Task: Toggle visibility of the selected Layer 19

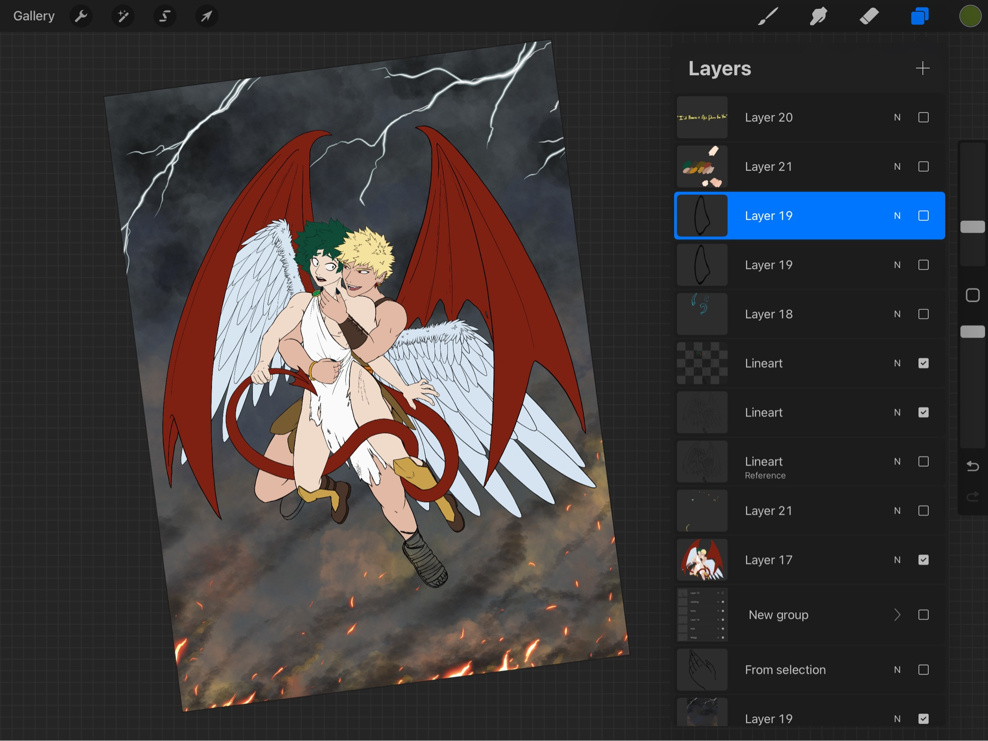Action: pyautogui.click(x=923, y=216)
